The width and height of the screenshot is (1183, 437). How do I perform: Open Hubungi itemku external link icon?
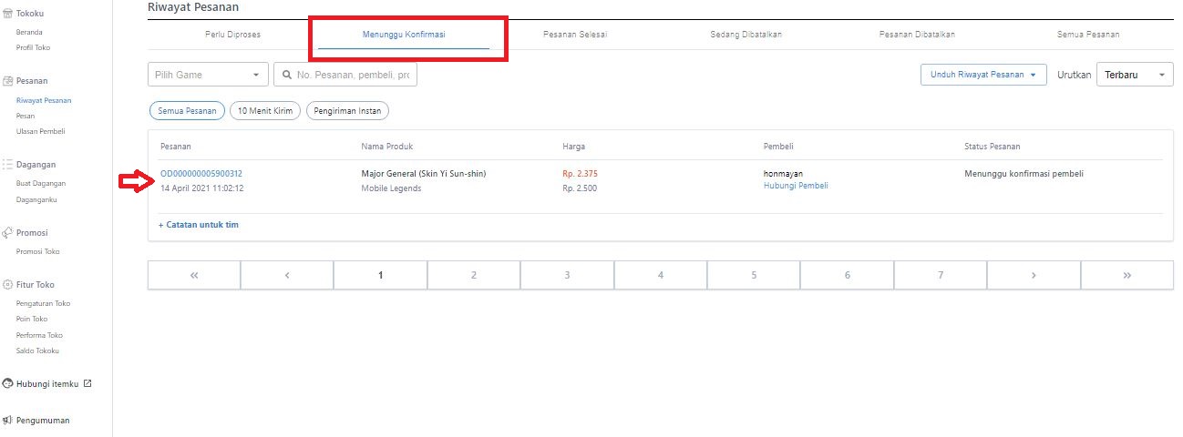87,383
